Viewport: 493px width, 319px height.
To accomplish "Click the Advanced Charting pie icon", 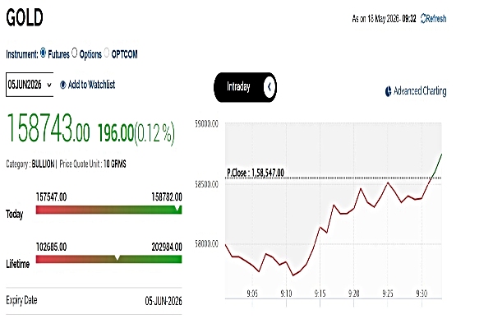I will pyautogui.click(x=389, y=91).
